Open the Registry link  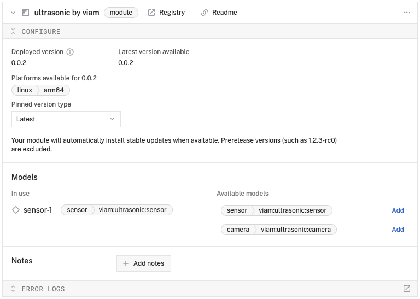[x=172, y=13]
